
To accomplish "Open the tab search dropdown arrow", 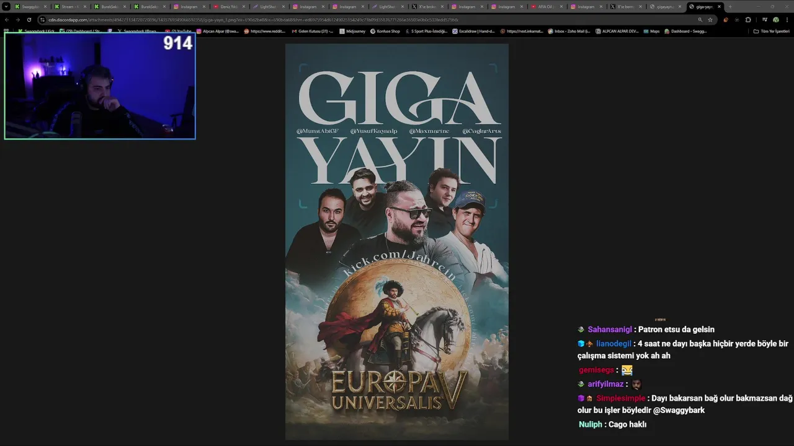I will point(6,6).
